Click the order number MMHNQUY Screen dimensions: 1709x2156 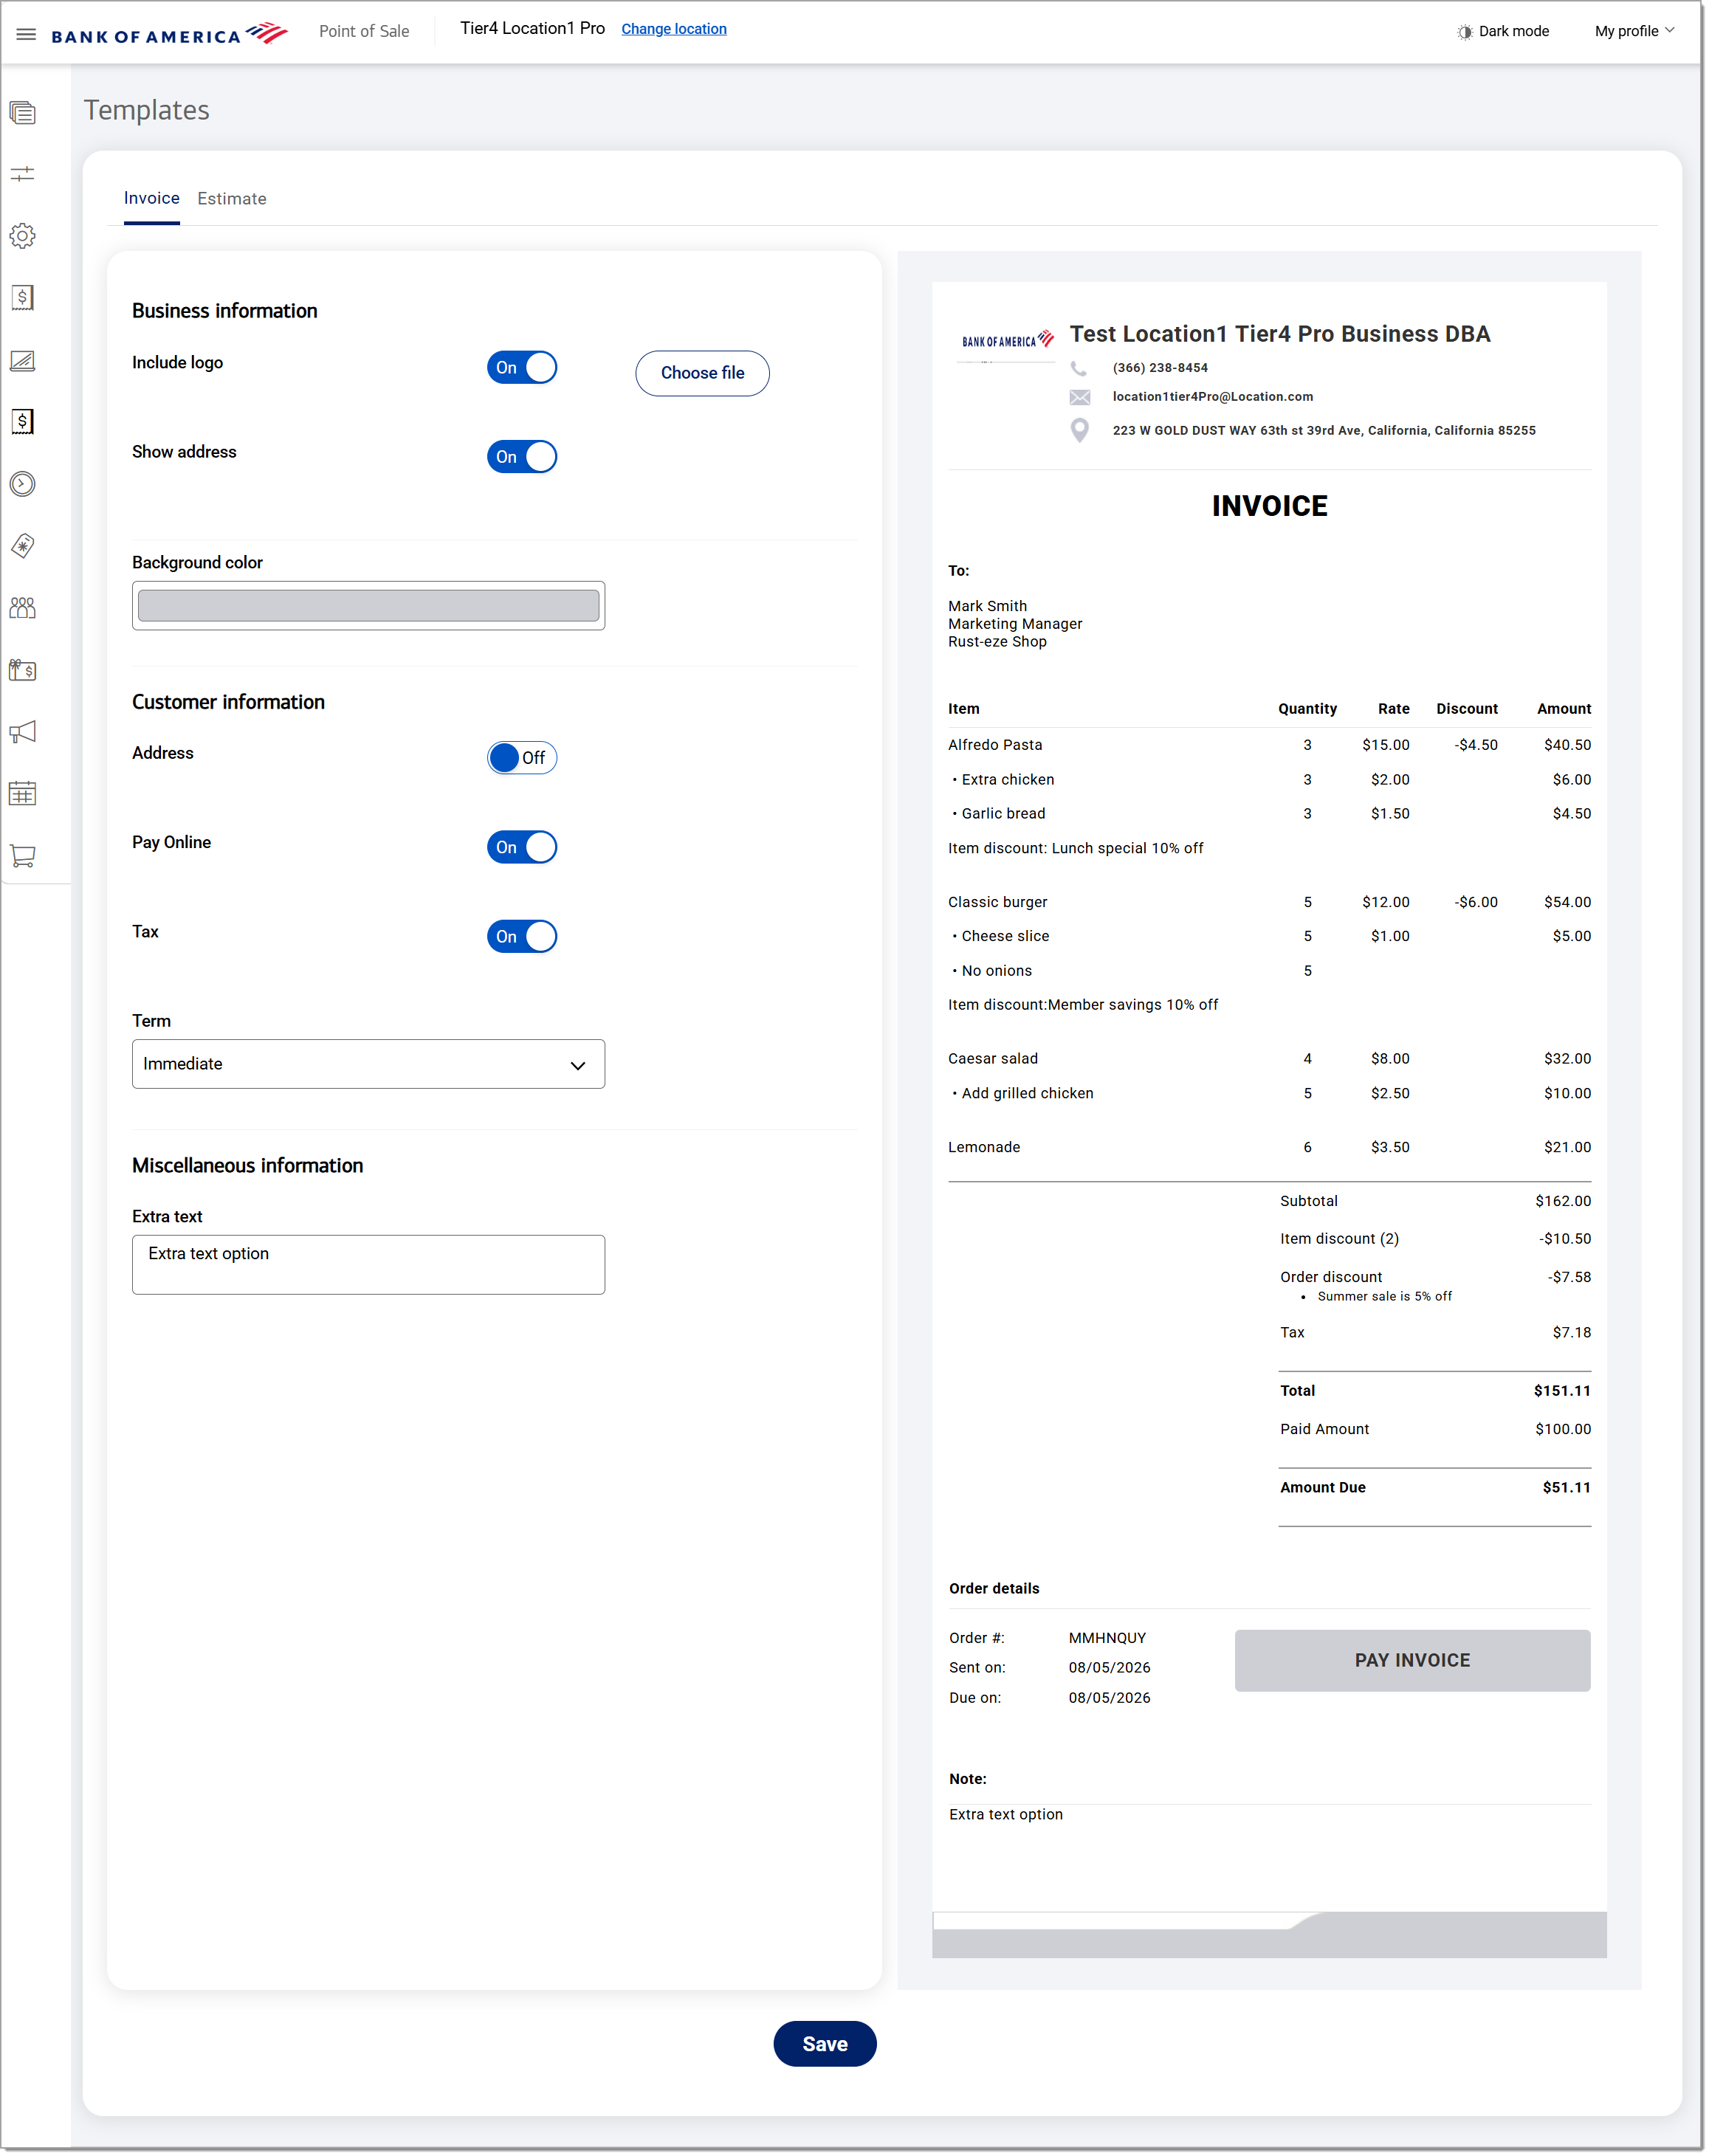(x=1107, y=1638)
